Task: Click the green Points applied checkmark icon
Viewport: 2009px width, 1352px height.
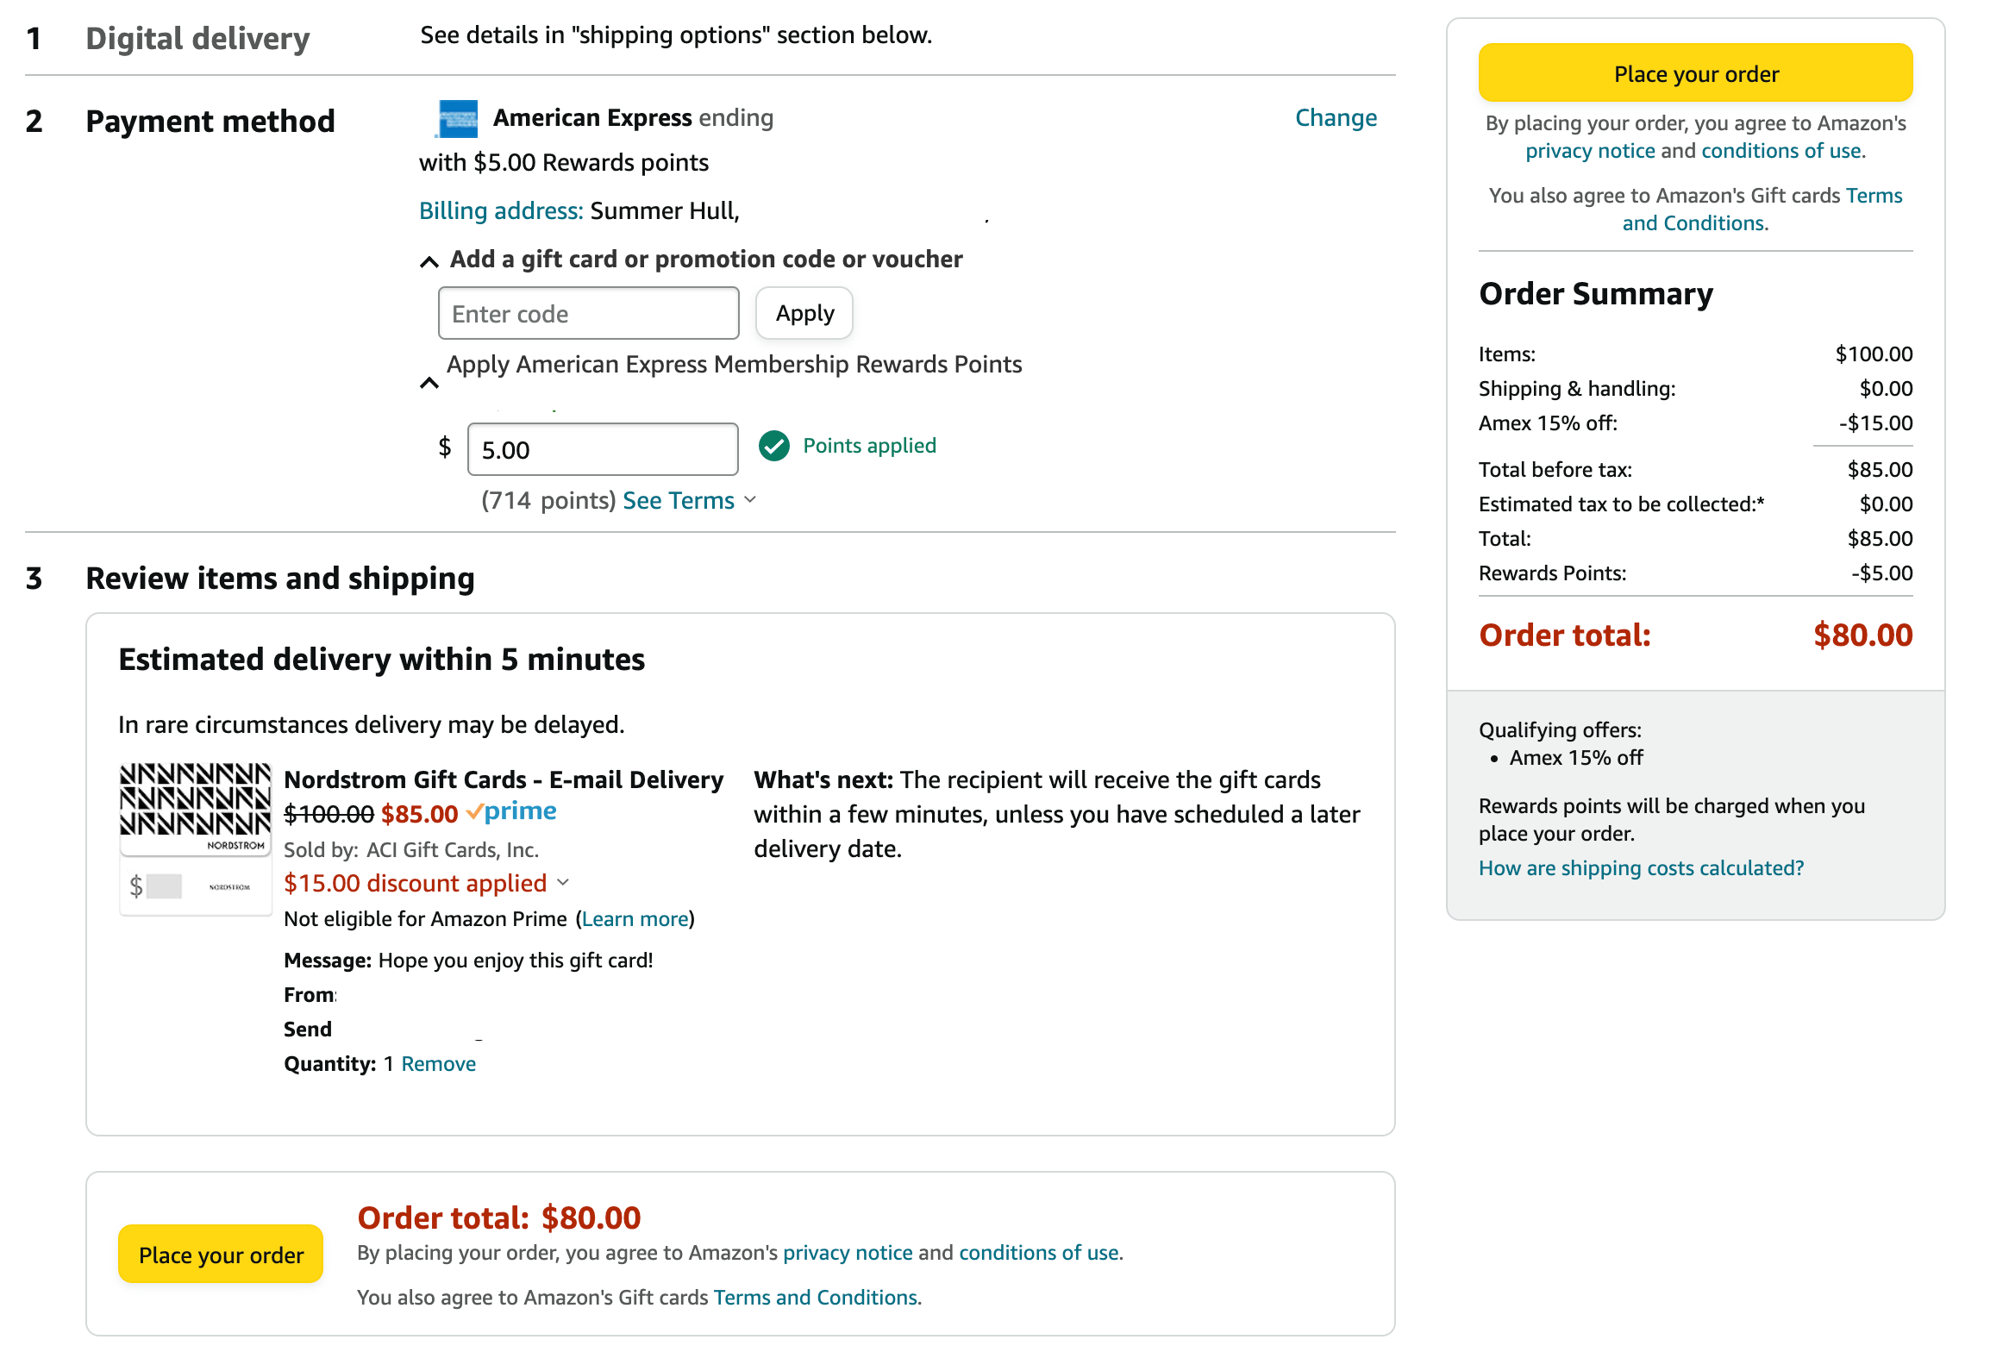Action: coord(773,446)
